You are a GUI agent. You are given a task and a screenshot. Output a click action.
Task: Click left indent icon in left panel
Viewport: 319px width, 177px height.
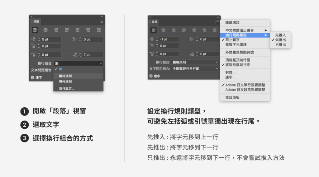click(x=33, y=39)
